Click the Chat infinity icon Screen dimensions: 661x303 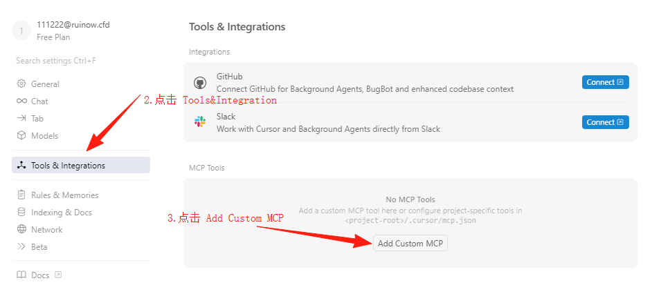(x=21, y=101)
